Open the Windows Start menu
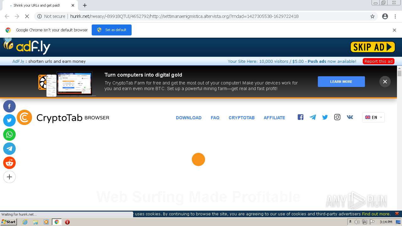This screenshot has width=402, height=226. (8, 222)
